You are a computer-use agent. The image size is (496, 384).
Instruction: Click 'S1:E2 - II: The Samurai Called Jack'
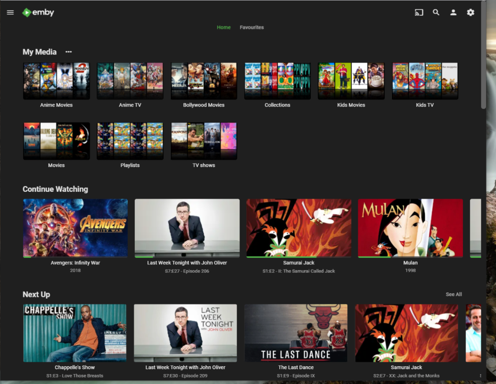click(x=299, y=271)
